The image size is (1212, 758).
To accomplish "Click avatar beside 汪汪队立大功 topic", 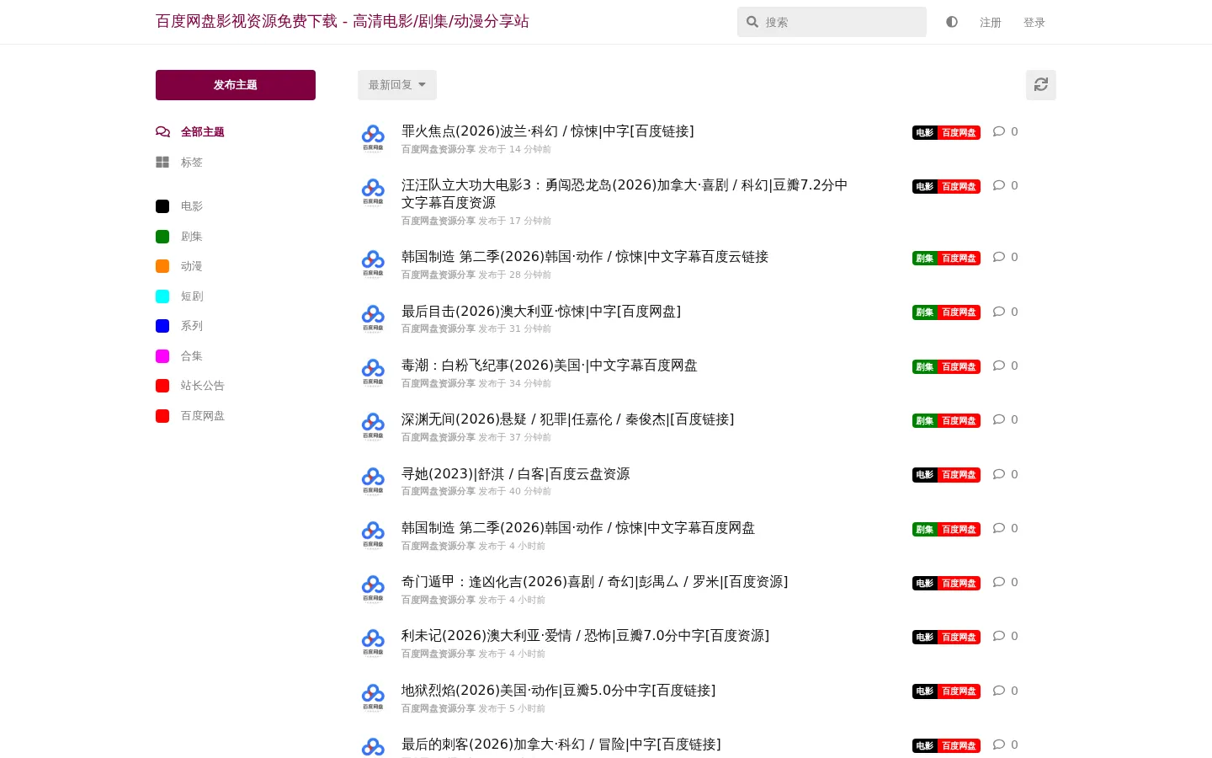I will point(373,192).
